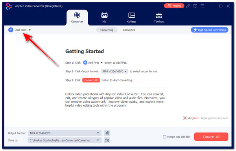Click the large Convert All button
The height and width of the screenshot is (151, 236).
[x=211, y=137]
